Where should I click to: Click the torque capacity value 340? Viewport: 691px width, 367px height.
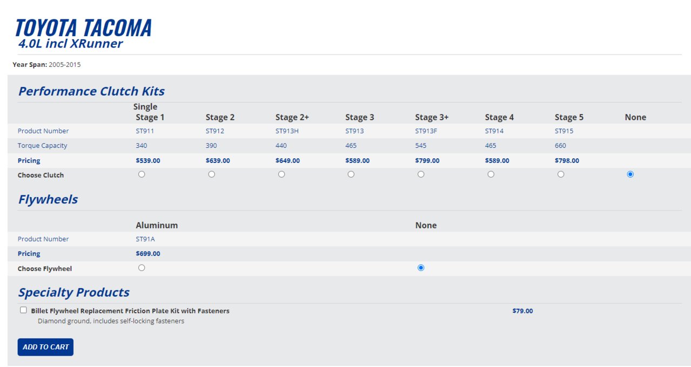click(142, 146)
